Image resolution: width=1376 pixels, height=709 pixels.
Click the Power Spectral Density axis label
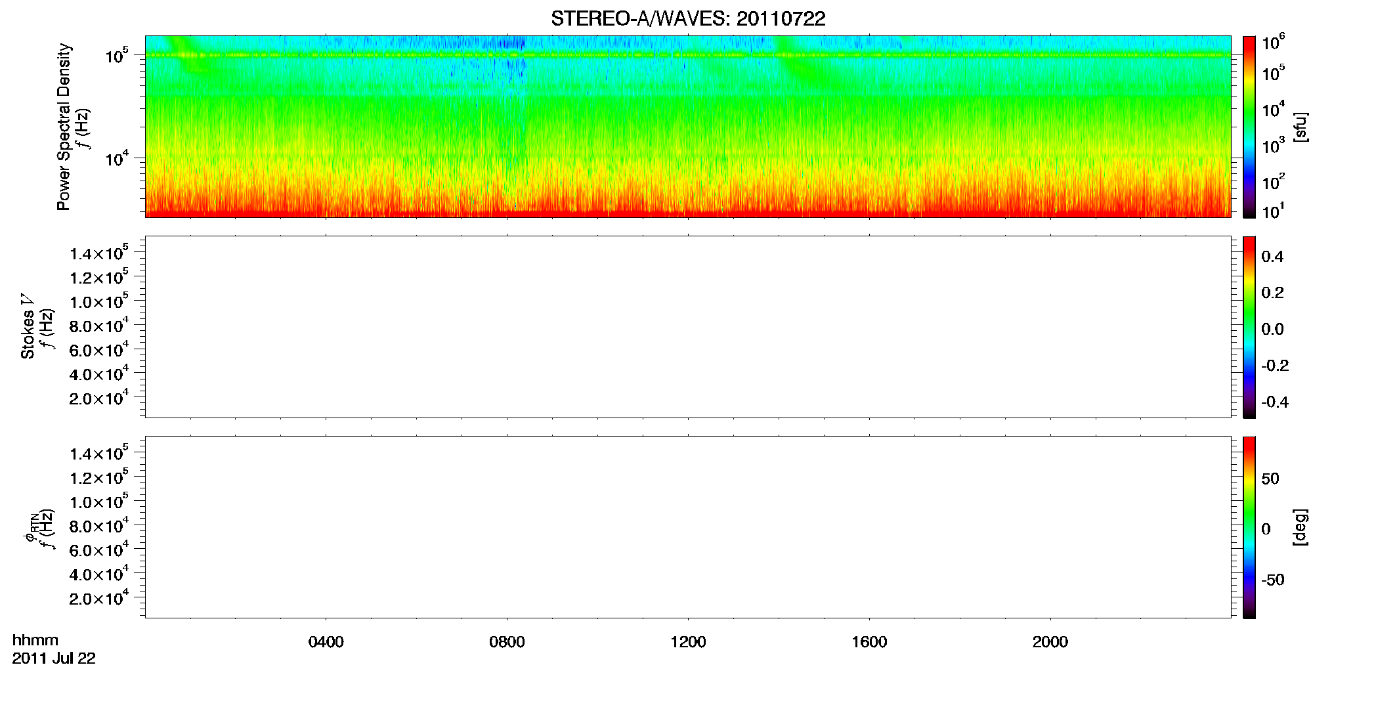pos(64,127)
